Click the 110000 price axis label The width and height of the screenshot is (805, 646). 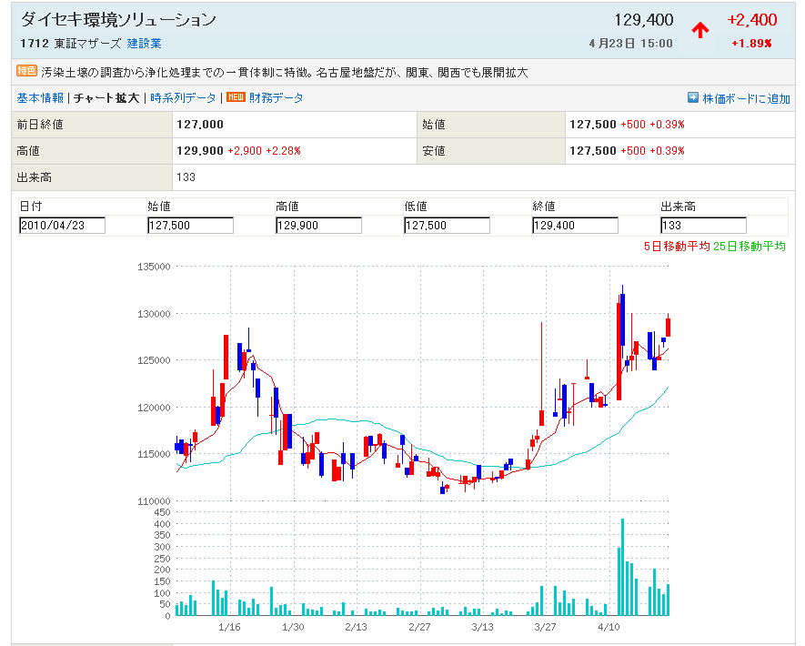point(154,501)
